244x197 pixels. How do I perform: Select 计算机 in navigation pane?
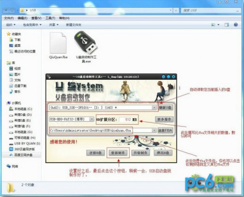click(x=14, y=103)
